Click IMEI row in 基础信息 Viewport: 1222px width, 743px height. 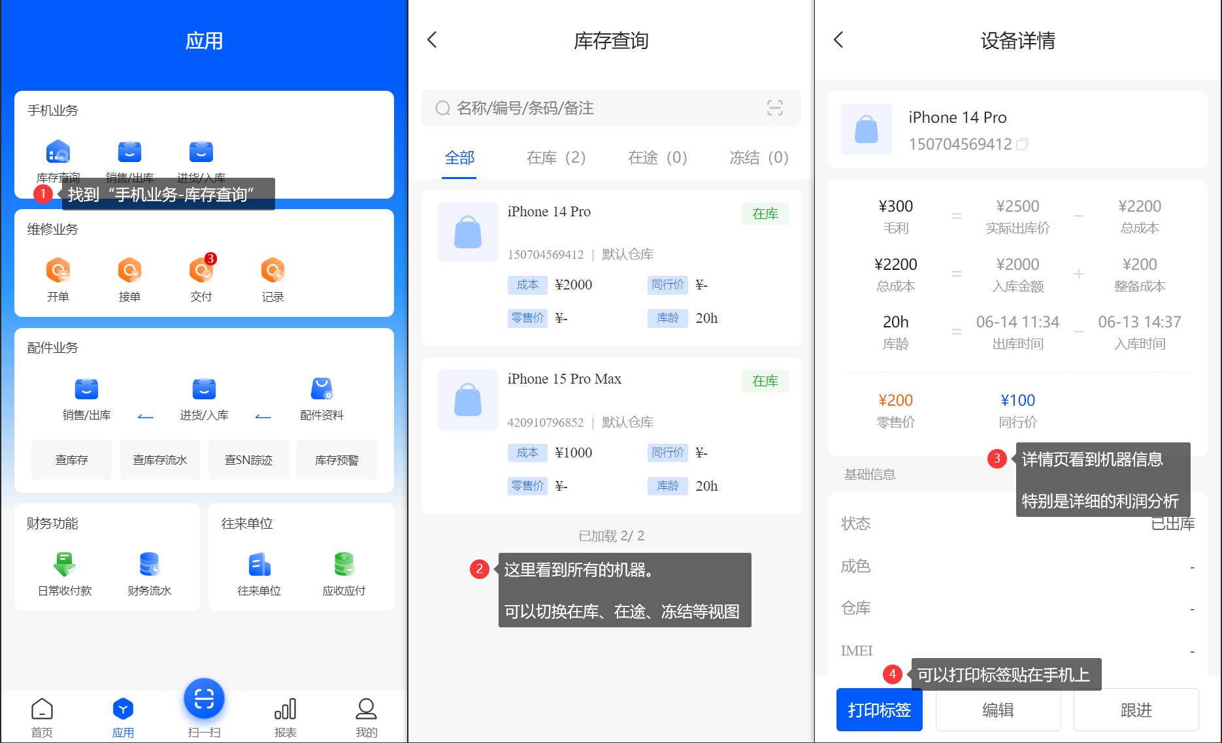coord(1017,651)
